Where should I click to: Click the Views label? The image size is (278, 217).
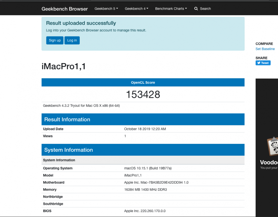(x=48, y=136)
